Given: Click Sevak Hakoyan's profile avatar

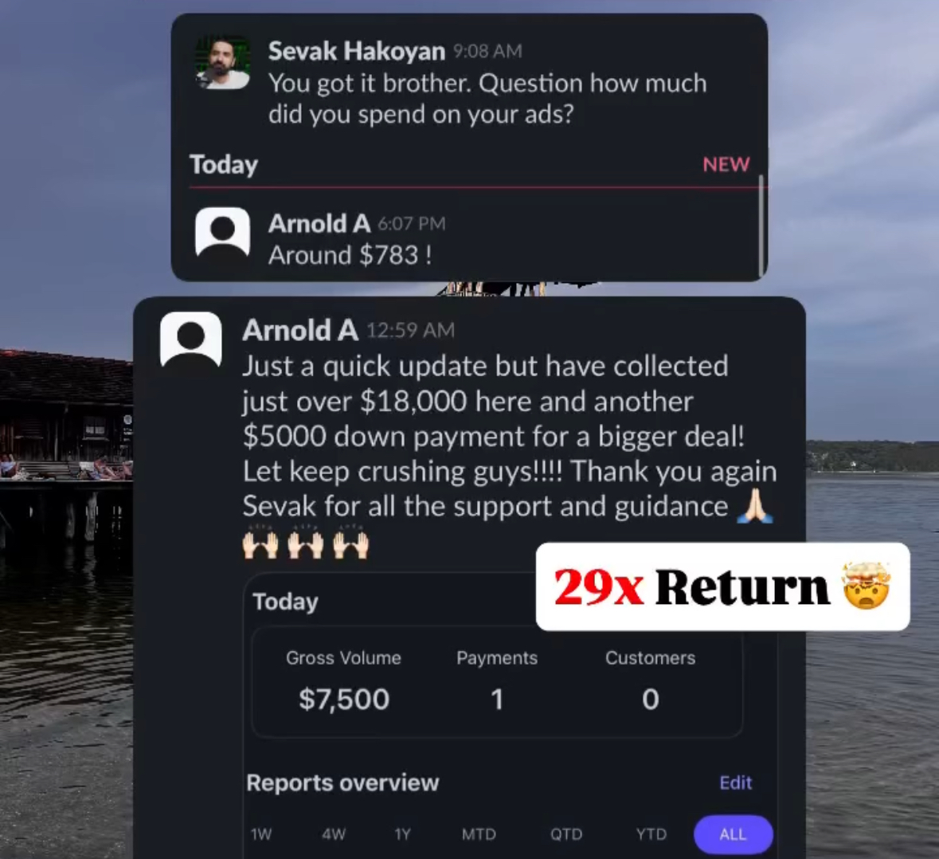Looking at the screenshot, I should point(223,64).
